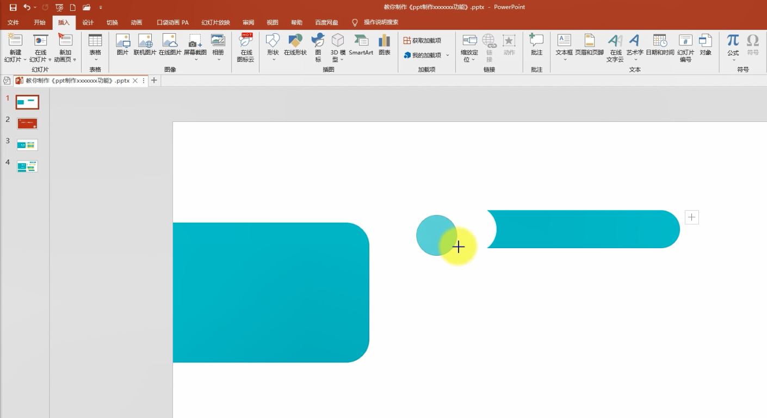767x418 pixels.
Task: Open 我的加载项 add-ins list
Action: click(423, 55)
